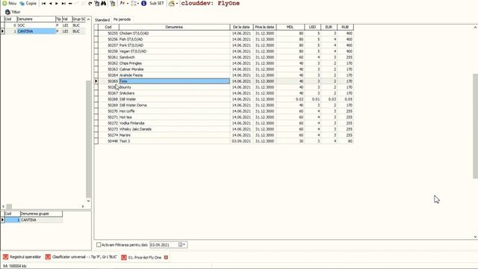This screenshot has height=269, width=478.
Task: Click the icon left of the binoculars
Action: [97, 3]
